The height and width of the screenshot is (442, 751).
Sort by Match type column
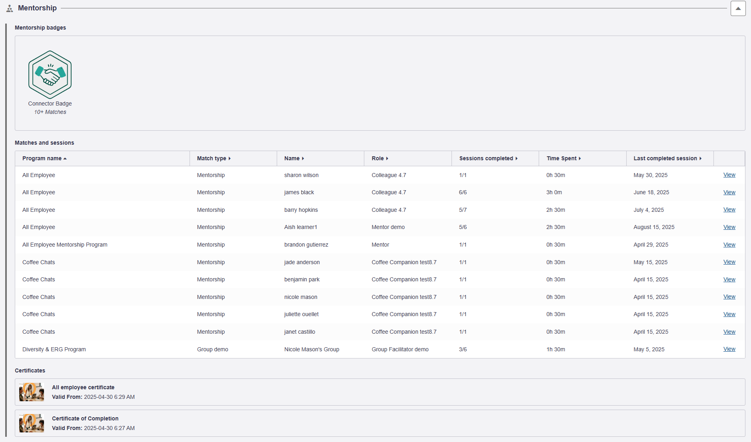point(214,159)
